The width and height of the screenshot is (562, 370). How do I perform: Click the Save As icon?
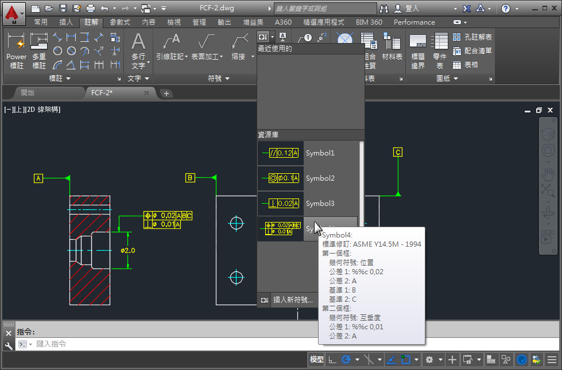click(77, 8)
